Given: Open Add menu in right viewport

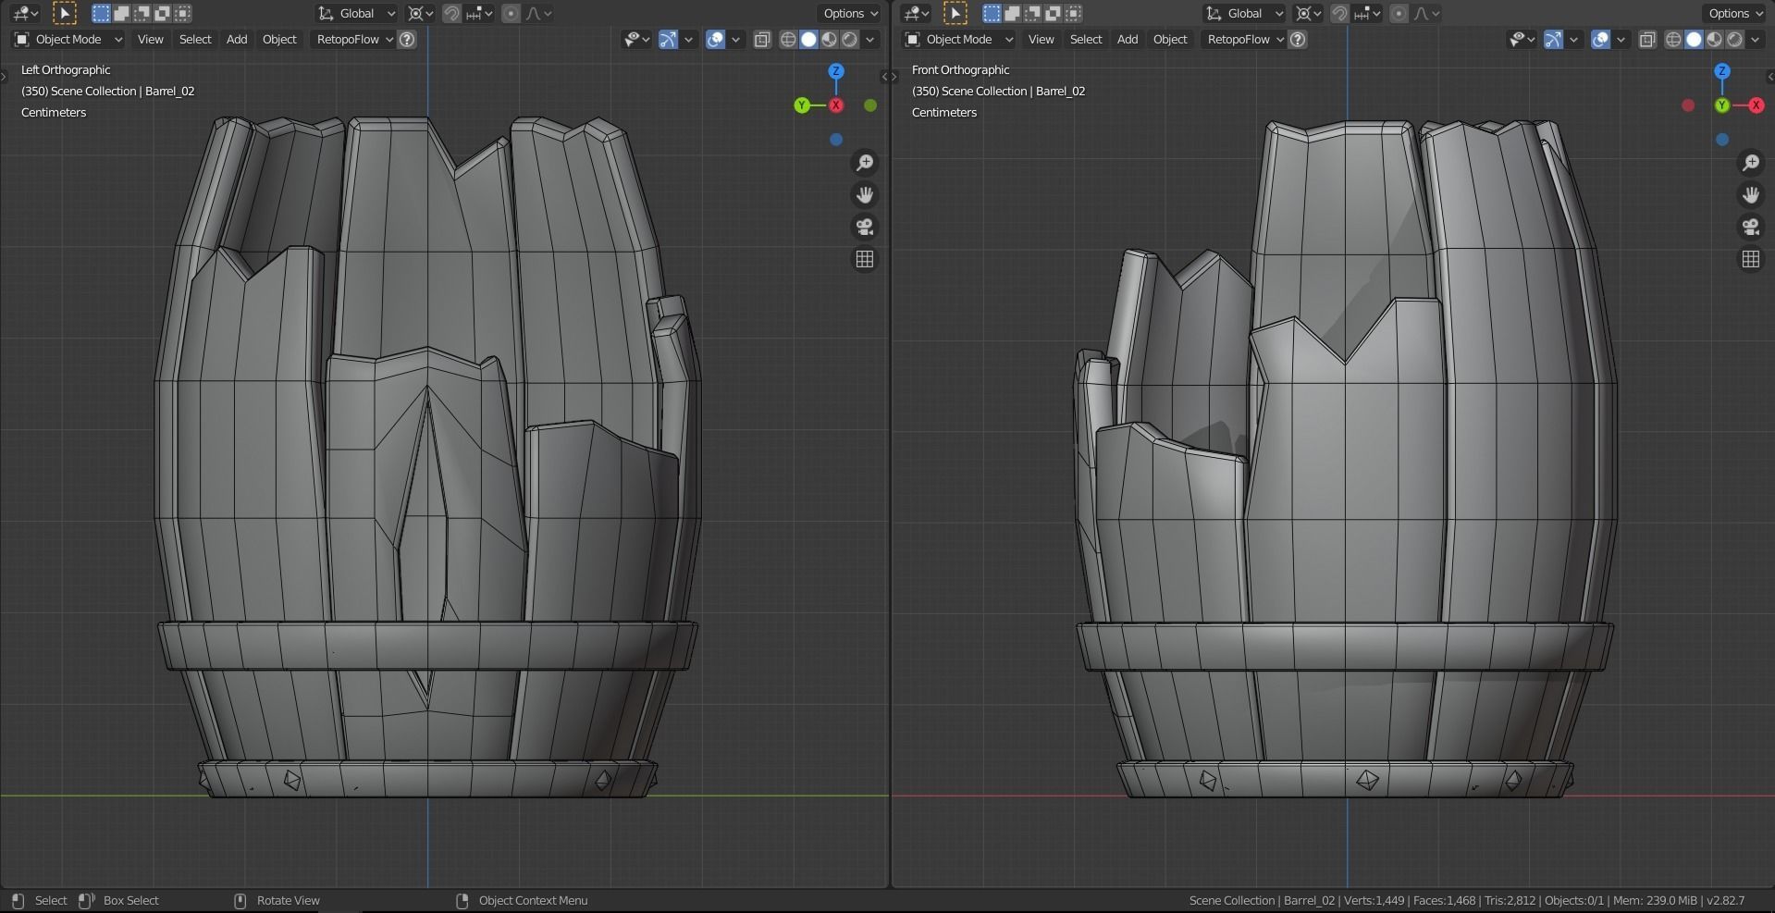Looking at the screenshot, I should 1128,39.
